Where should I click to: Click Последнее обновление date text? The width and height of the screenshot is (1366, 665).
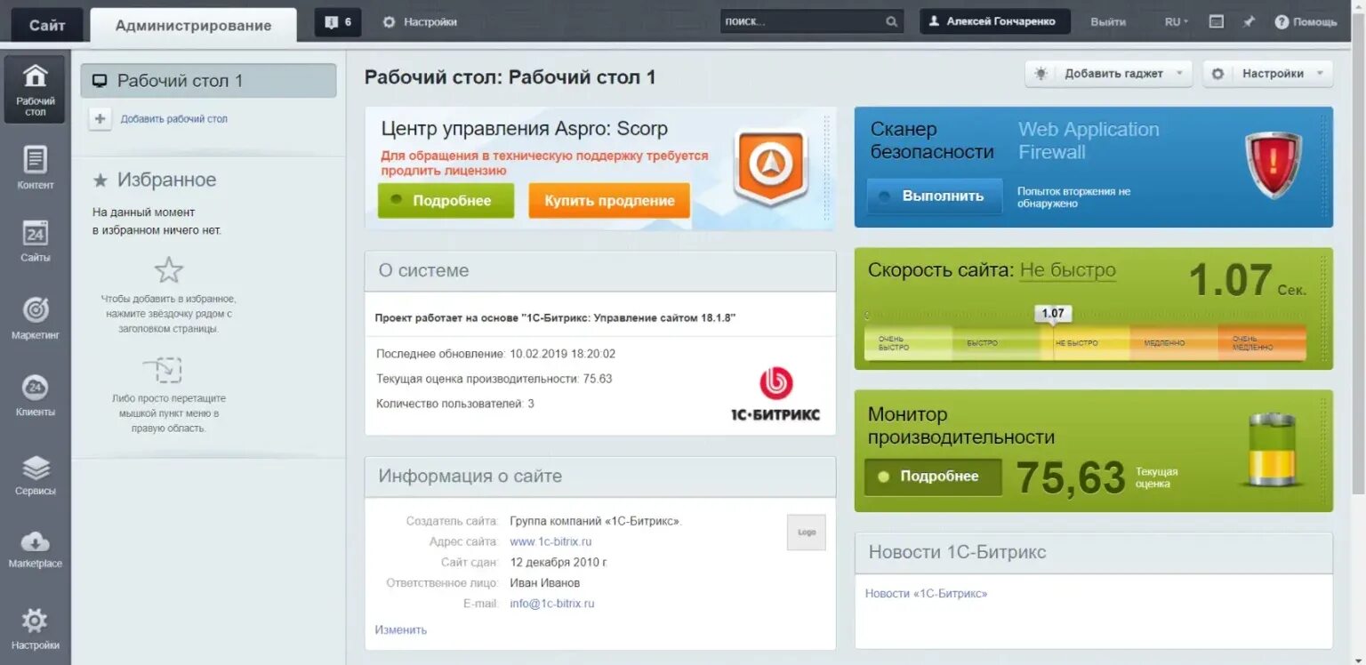[495, 354]
